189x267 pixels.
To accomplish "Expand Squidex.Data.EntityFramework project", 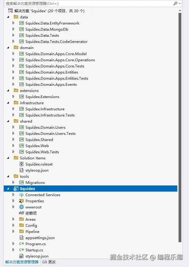I will click(x=13, y=23).
